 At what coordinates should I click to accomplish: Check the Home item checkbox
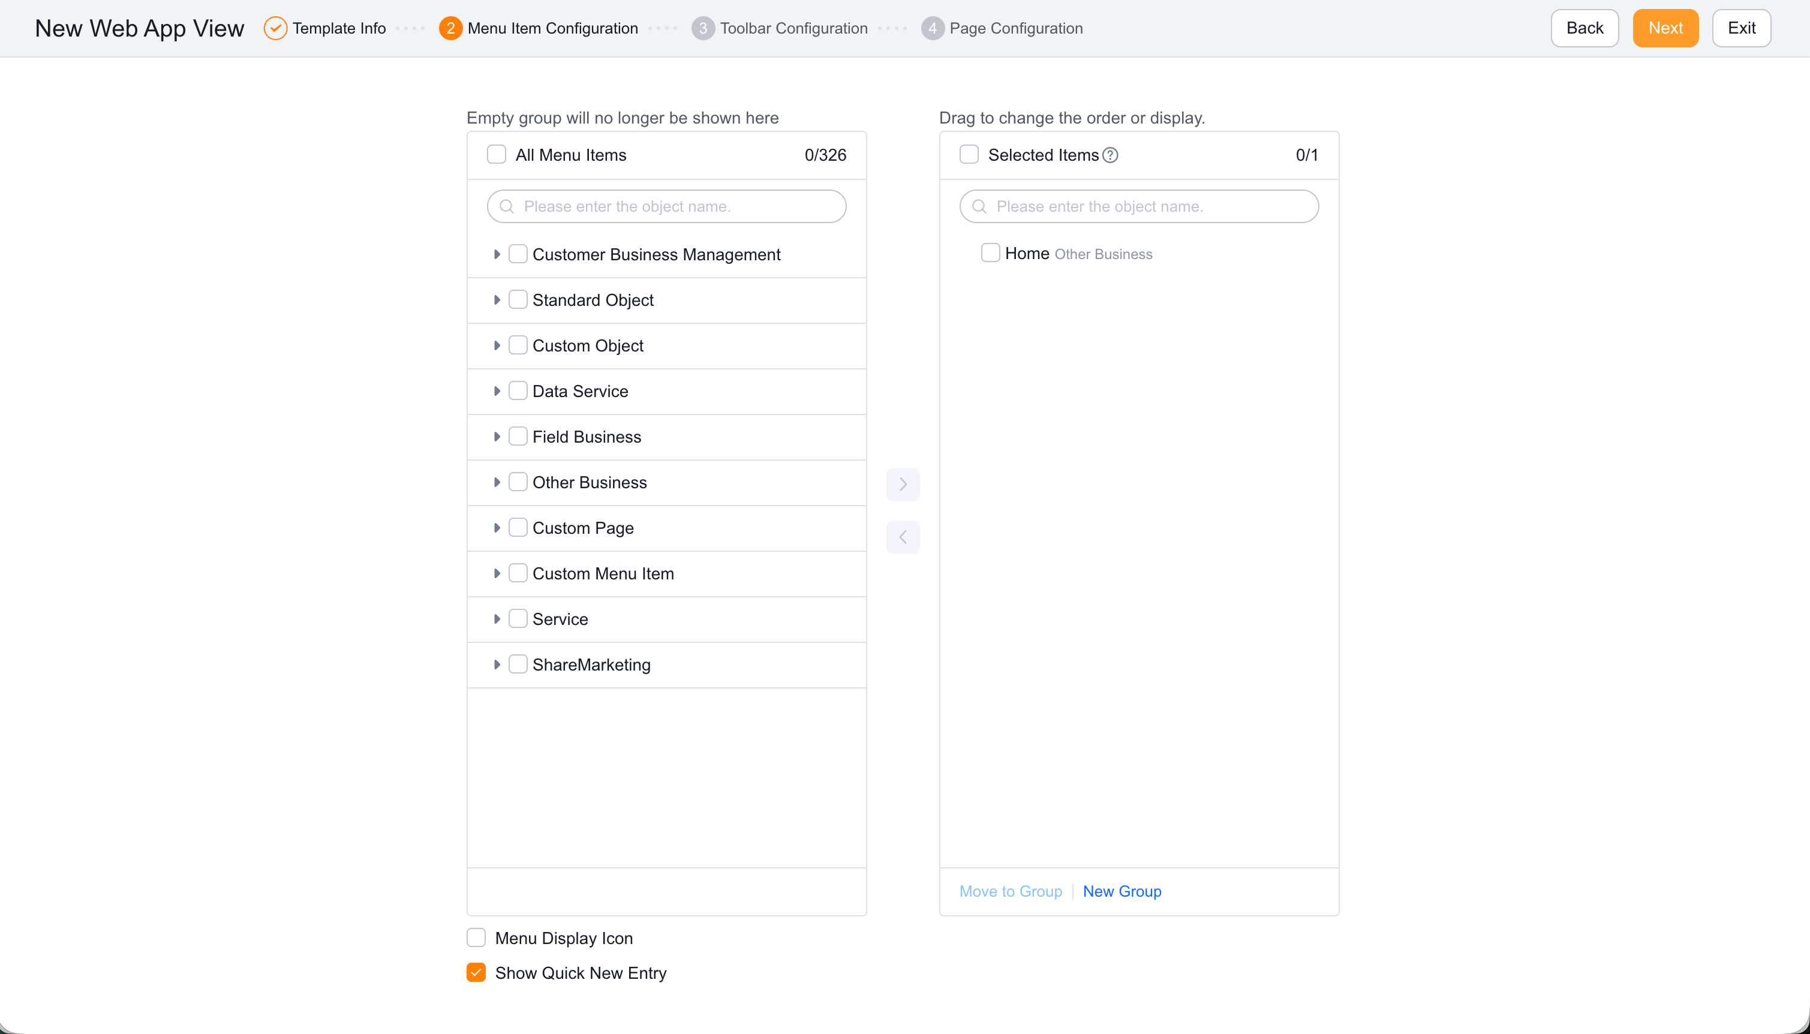tap(991, 253)
